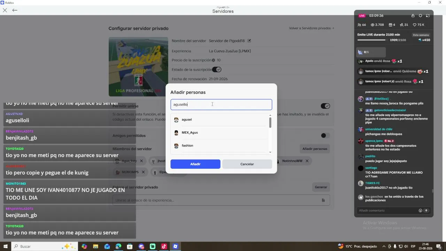
Task: Click the lock icon in the LIVE panel
Action: pyautogui.click(x=413, y=16)
